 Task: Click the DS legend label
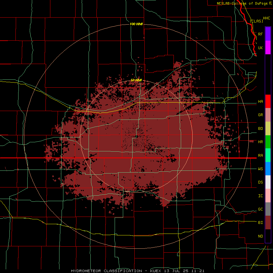261,182
